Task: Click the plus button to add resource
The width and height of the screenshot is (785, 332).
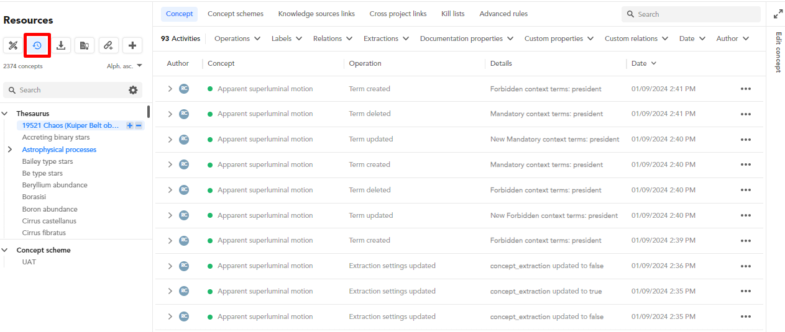Action: pos(132,45)
